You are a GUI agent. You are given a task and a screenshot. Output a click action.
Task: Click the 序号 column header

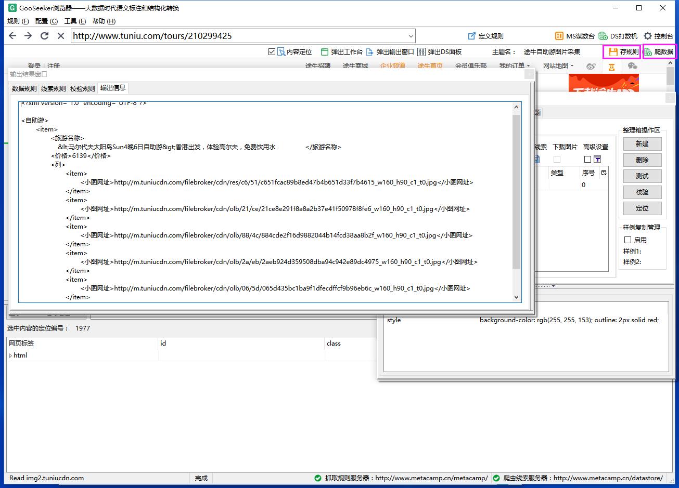(588, 173)
